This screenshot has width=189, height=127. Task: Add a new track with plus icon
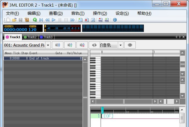[x=80, y=20]
